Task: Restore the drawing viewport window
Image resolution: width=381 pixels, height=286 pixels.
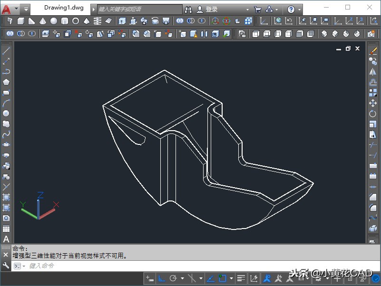Action: (x=348, y=48)
